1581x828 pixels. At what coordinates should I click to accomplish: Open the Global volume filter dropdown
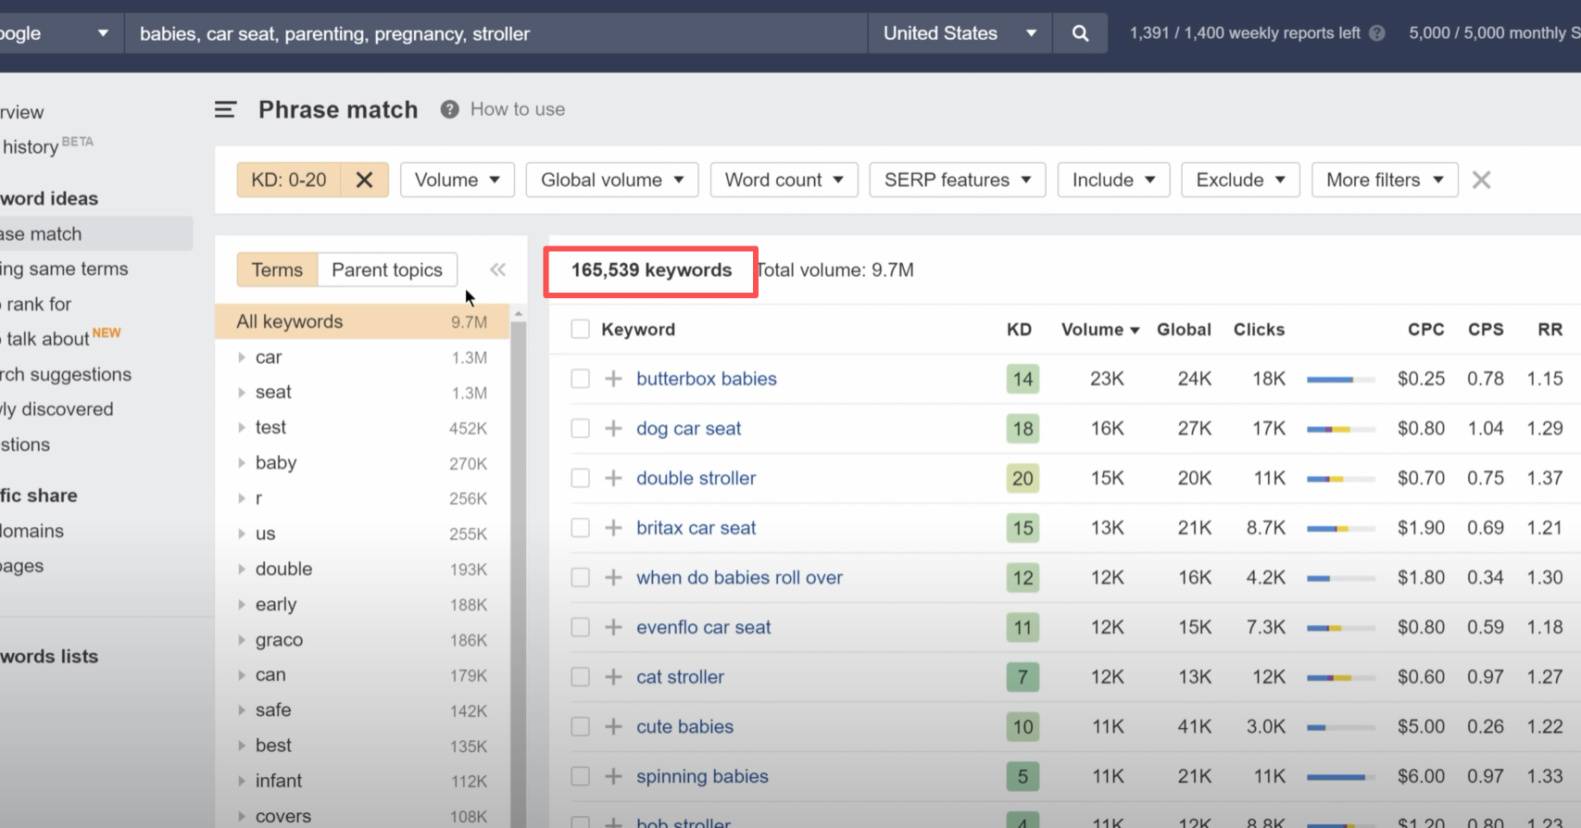click(x=612, y=180)
